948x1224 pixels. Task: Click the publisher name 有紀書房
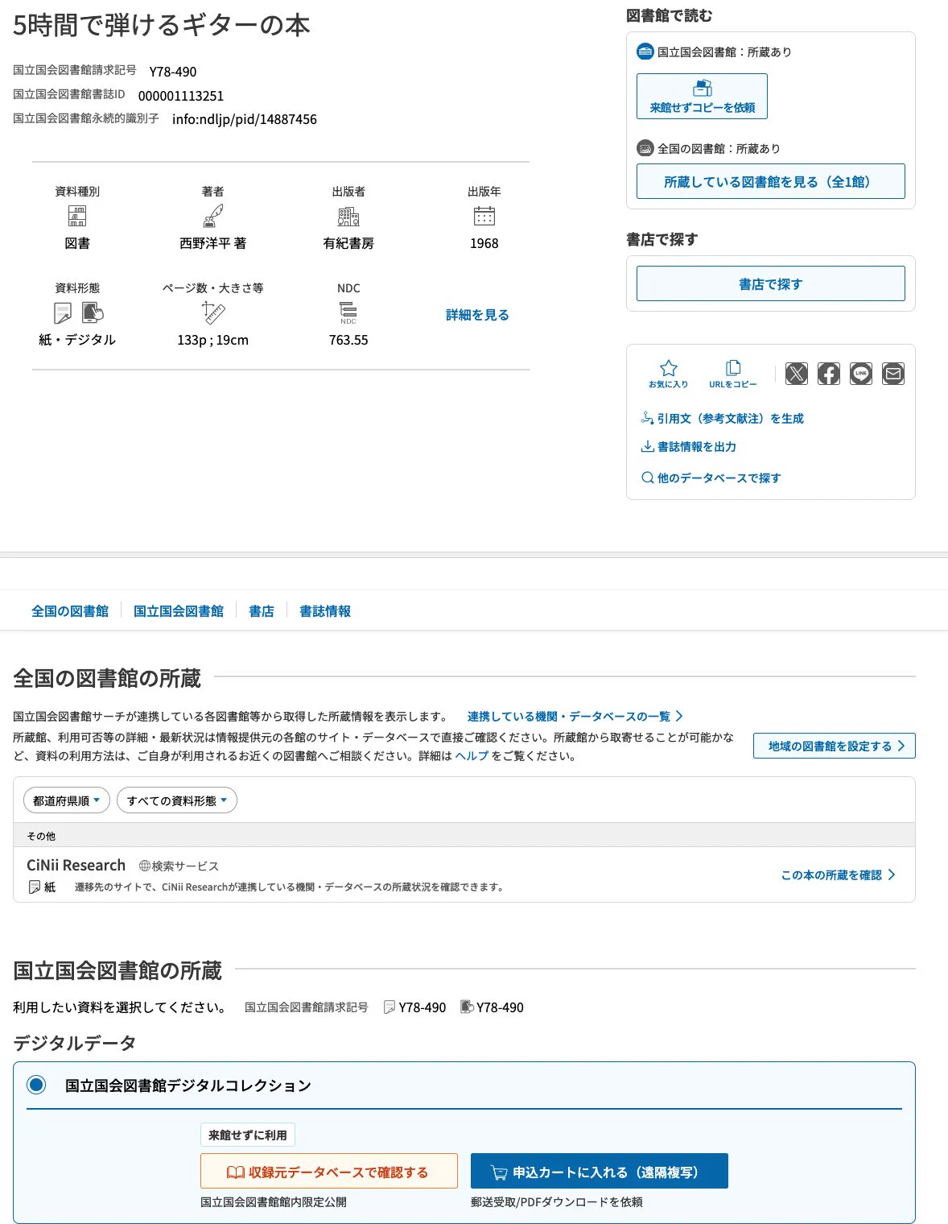[348, 243]
